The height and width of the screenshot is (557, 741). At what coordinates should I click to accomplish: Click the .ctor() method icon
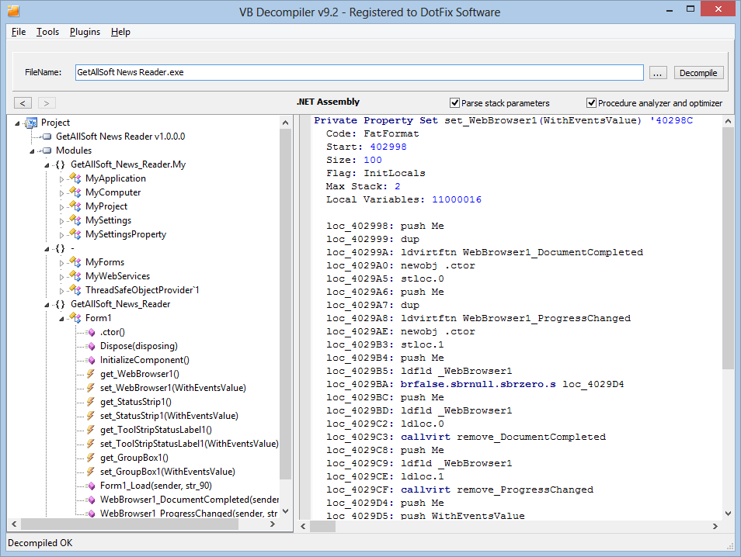coord(91,332)
